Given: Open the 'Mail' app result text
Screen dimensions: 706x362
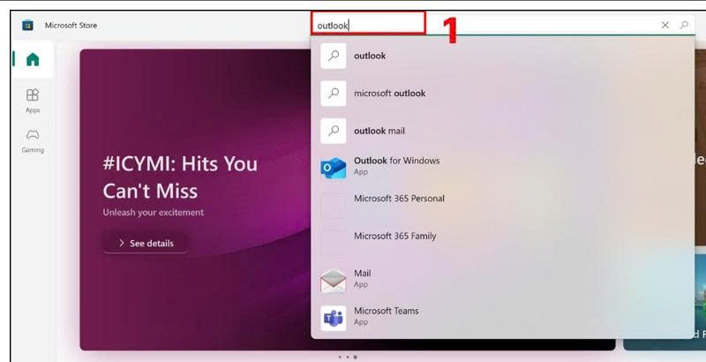Looking at the screenshot, I should tap(363, 274).
